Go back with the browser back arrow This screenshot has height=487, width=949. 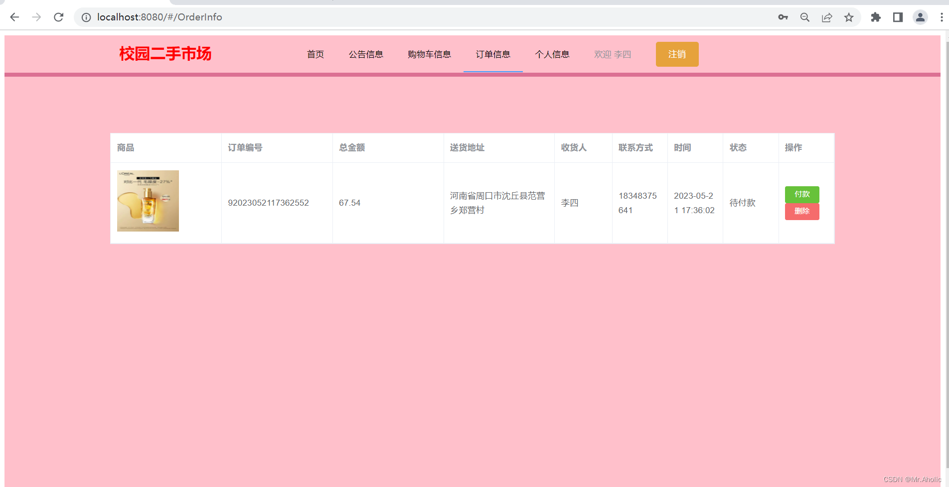14,17
